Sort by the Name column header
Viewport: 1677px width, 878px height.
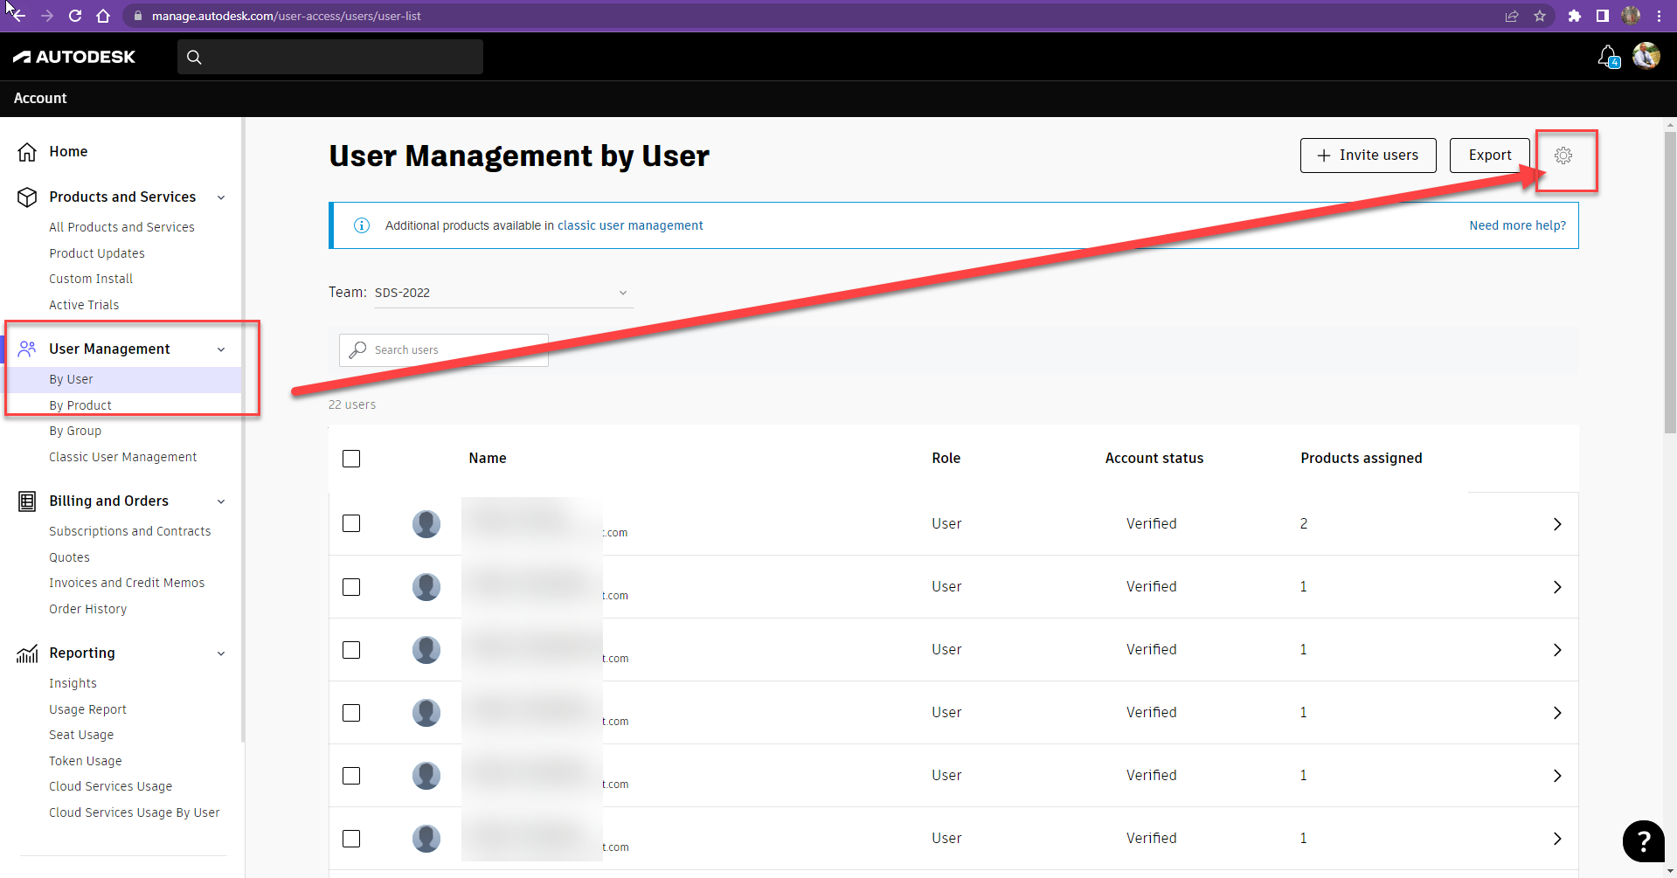click(x=488, y=459)
